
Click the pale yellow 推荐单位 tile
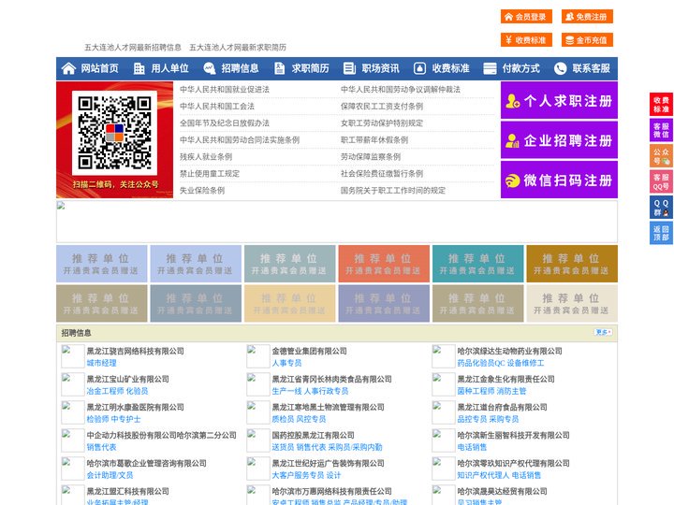point(289,303)
